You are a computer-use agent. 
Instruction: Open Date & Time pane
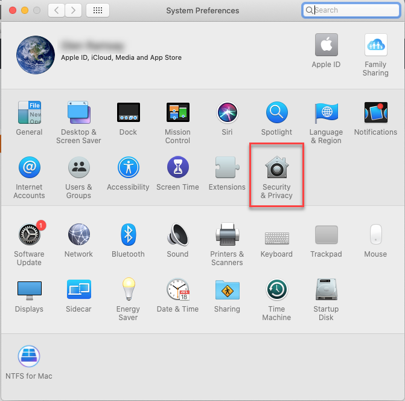click(x=177, y=295)
